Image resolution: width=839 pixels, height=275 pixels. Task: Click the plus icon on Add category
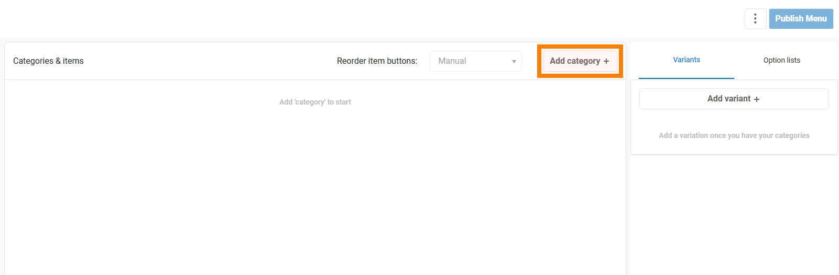coord(606,61)
